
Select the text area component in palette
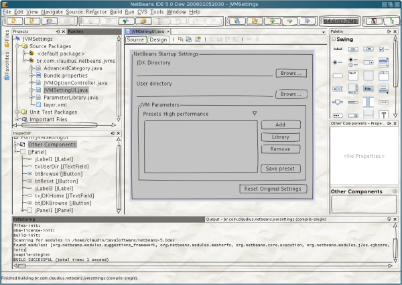pos(354,74)
